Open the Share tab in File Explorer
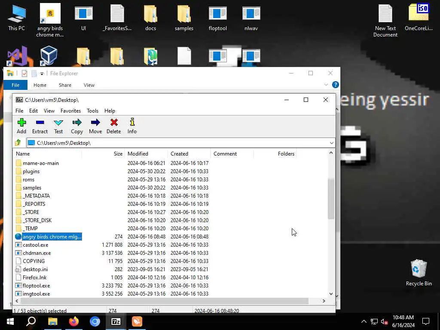 (x=65, y=85)
